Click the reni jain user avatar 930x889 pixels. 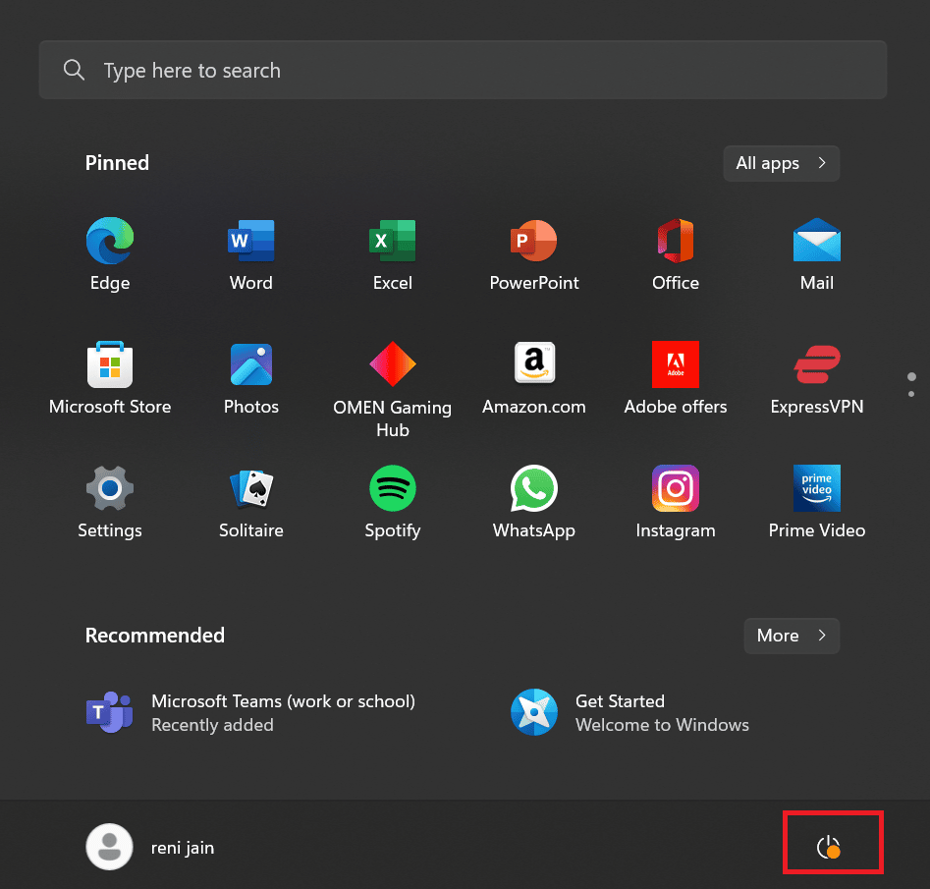coord(109,847)
